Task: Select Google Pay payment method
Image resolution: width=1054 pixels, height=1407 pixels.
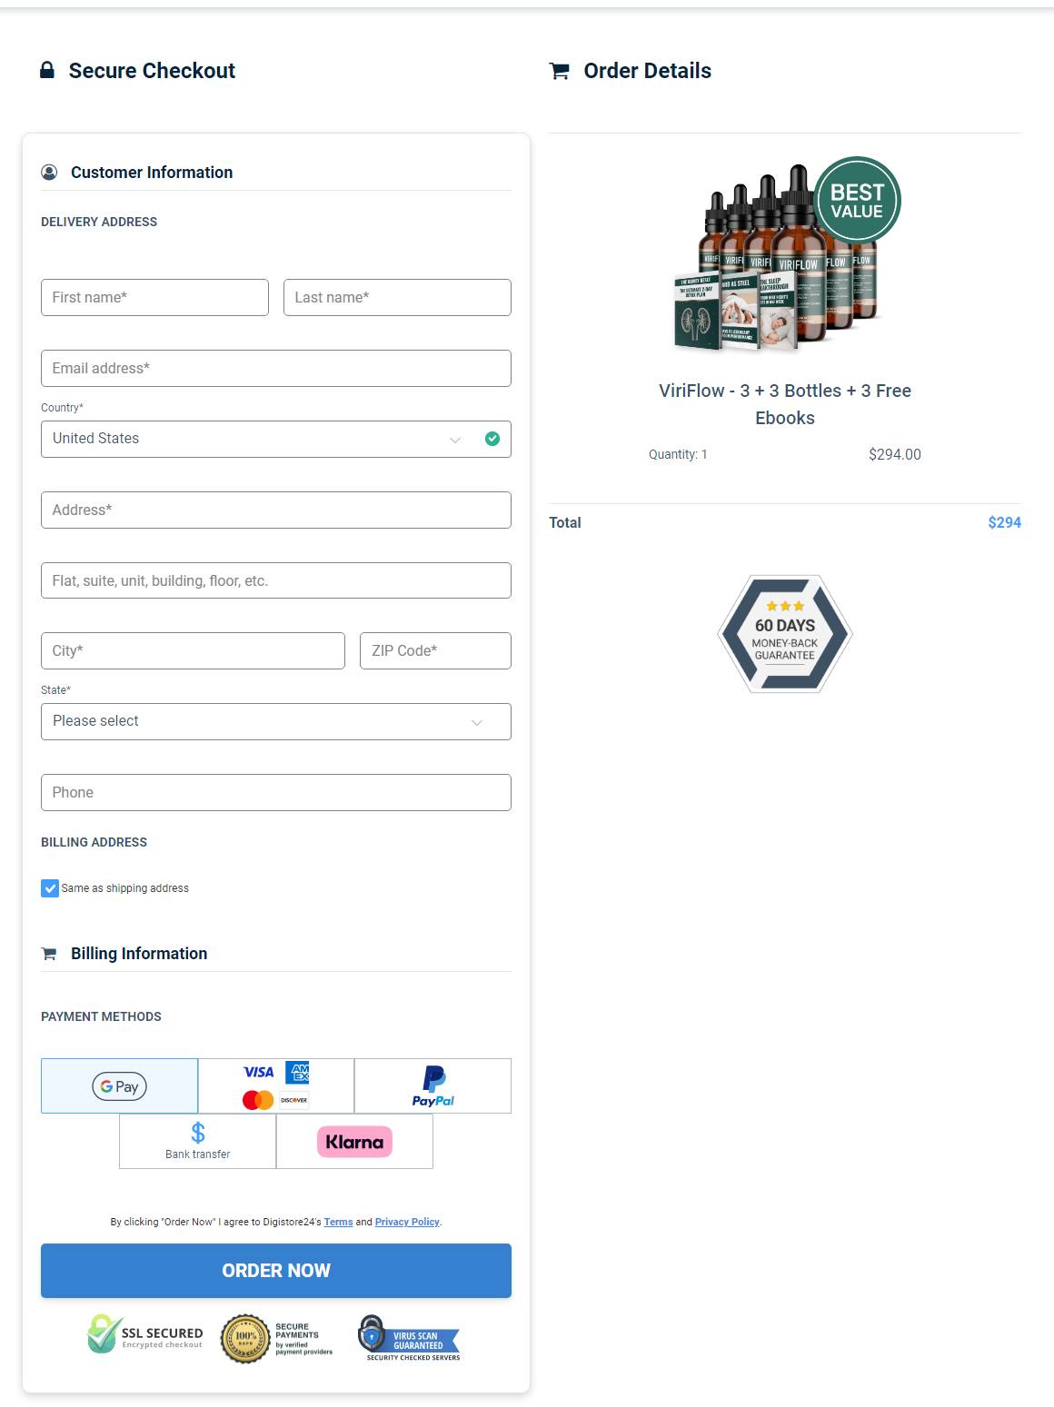Action: (119, 1085)
